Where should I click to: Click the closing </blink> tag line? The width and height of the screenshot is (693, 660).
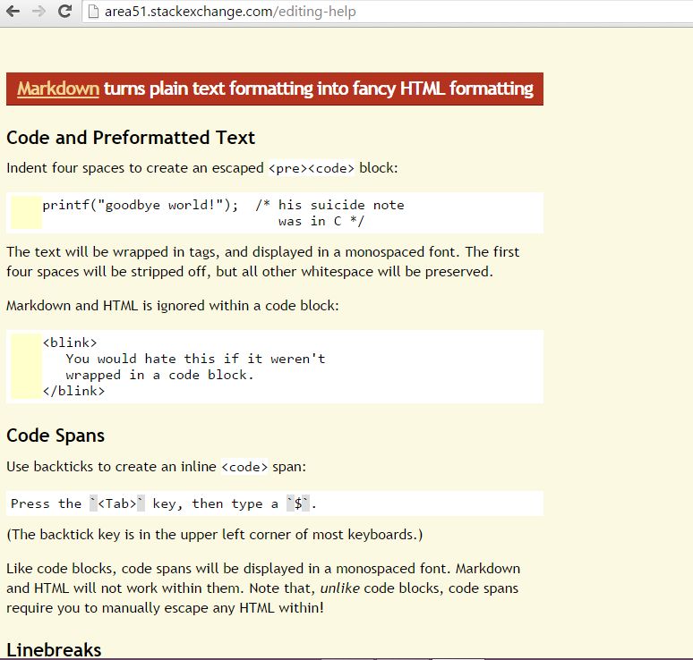(x=73, y=391)
